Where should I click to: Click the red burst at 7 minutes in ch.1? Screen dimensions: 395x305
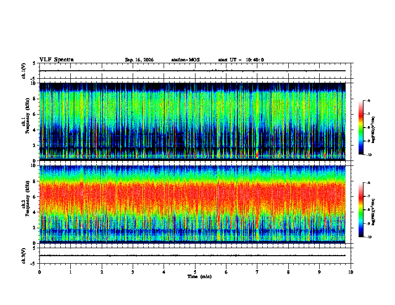257,154
